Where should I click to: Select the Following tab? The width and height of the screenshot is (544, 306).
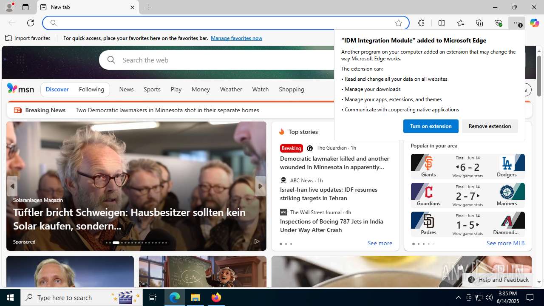pos(91,89)
